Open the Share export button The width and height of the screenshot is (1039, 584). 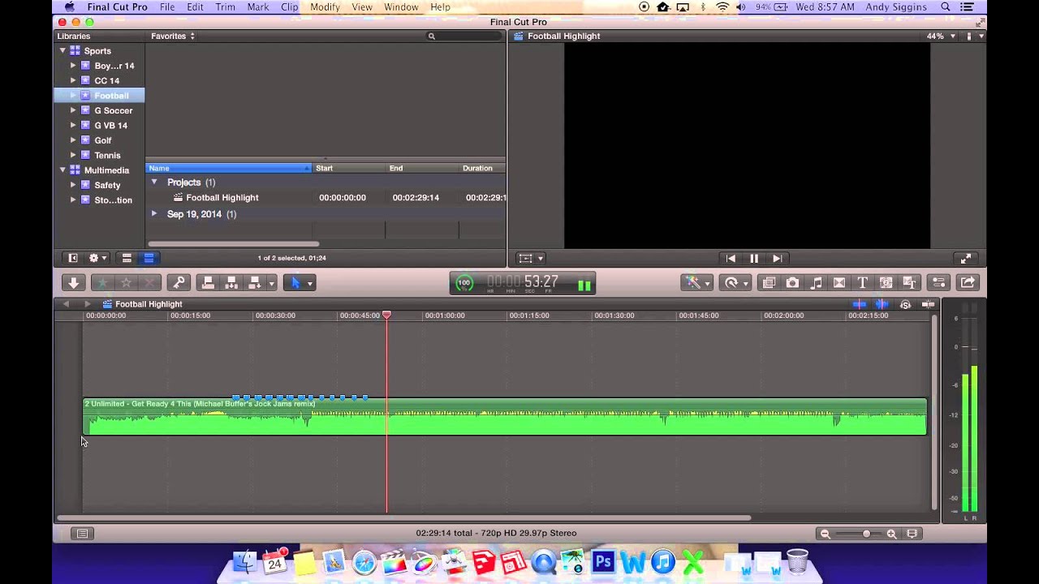pos(967,282)
